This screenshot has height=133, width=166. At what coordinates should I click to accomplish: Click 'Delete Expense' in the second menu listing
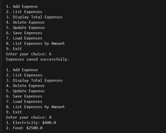click(29, 86)
